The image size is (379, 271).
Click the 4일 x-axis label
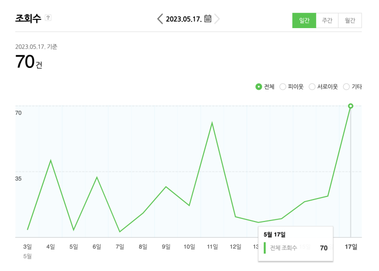[x=50, y=247]
